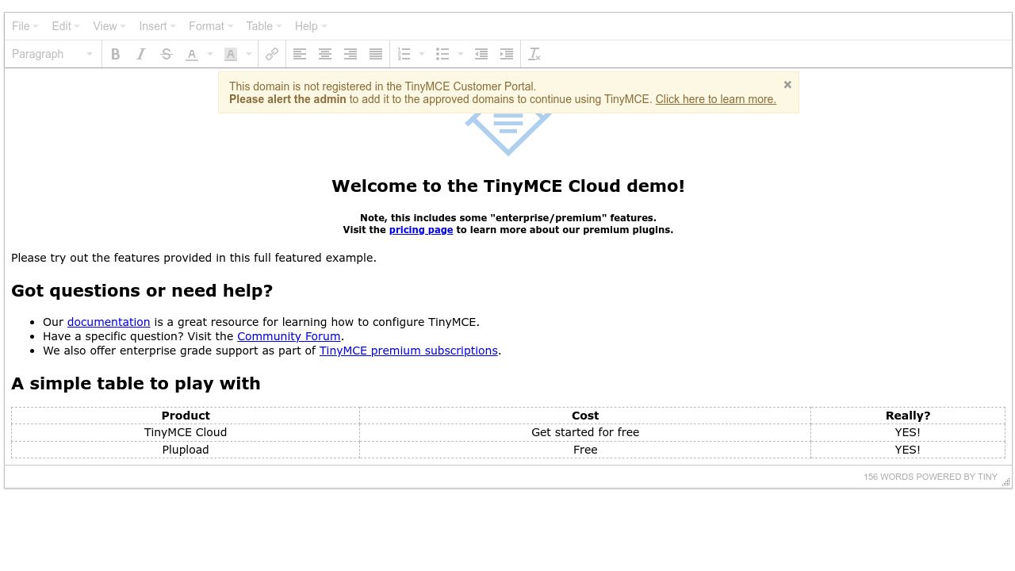Screen dimensions: 1015x571
Task: Click the TinyMCE logo image
Action: tap(508, 134)
